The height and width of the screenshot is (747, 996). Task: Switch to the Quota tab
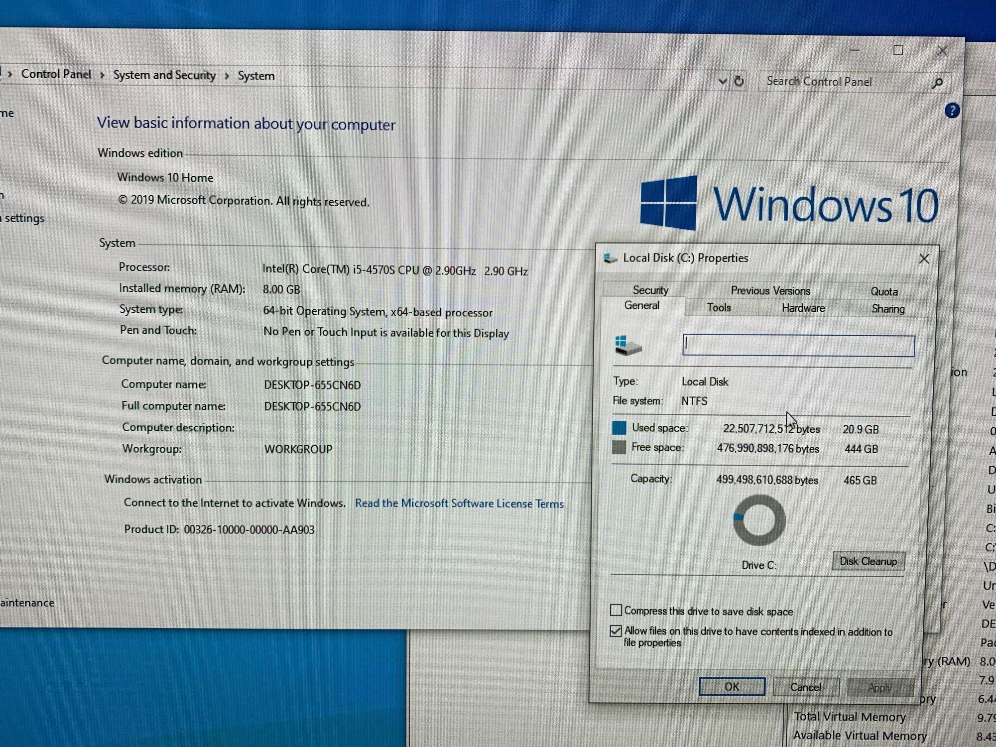coord(884,291)
